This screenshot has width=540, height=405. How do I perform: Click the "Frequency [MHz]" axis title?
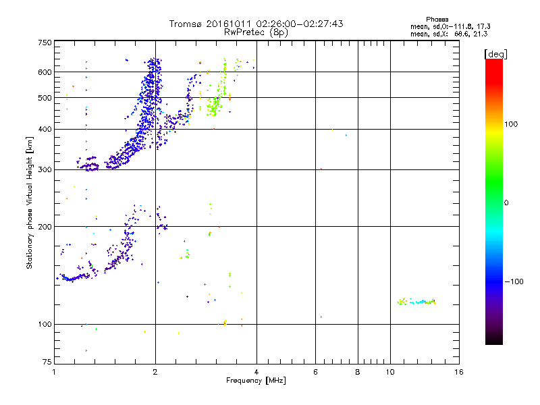(x=256, y=381)
